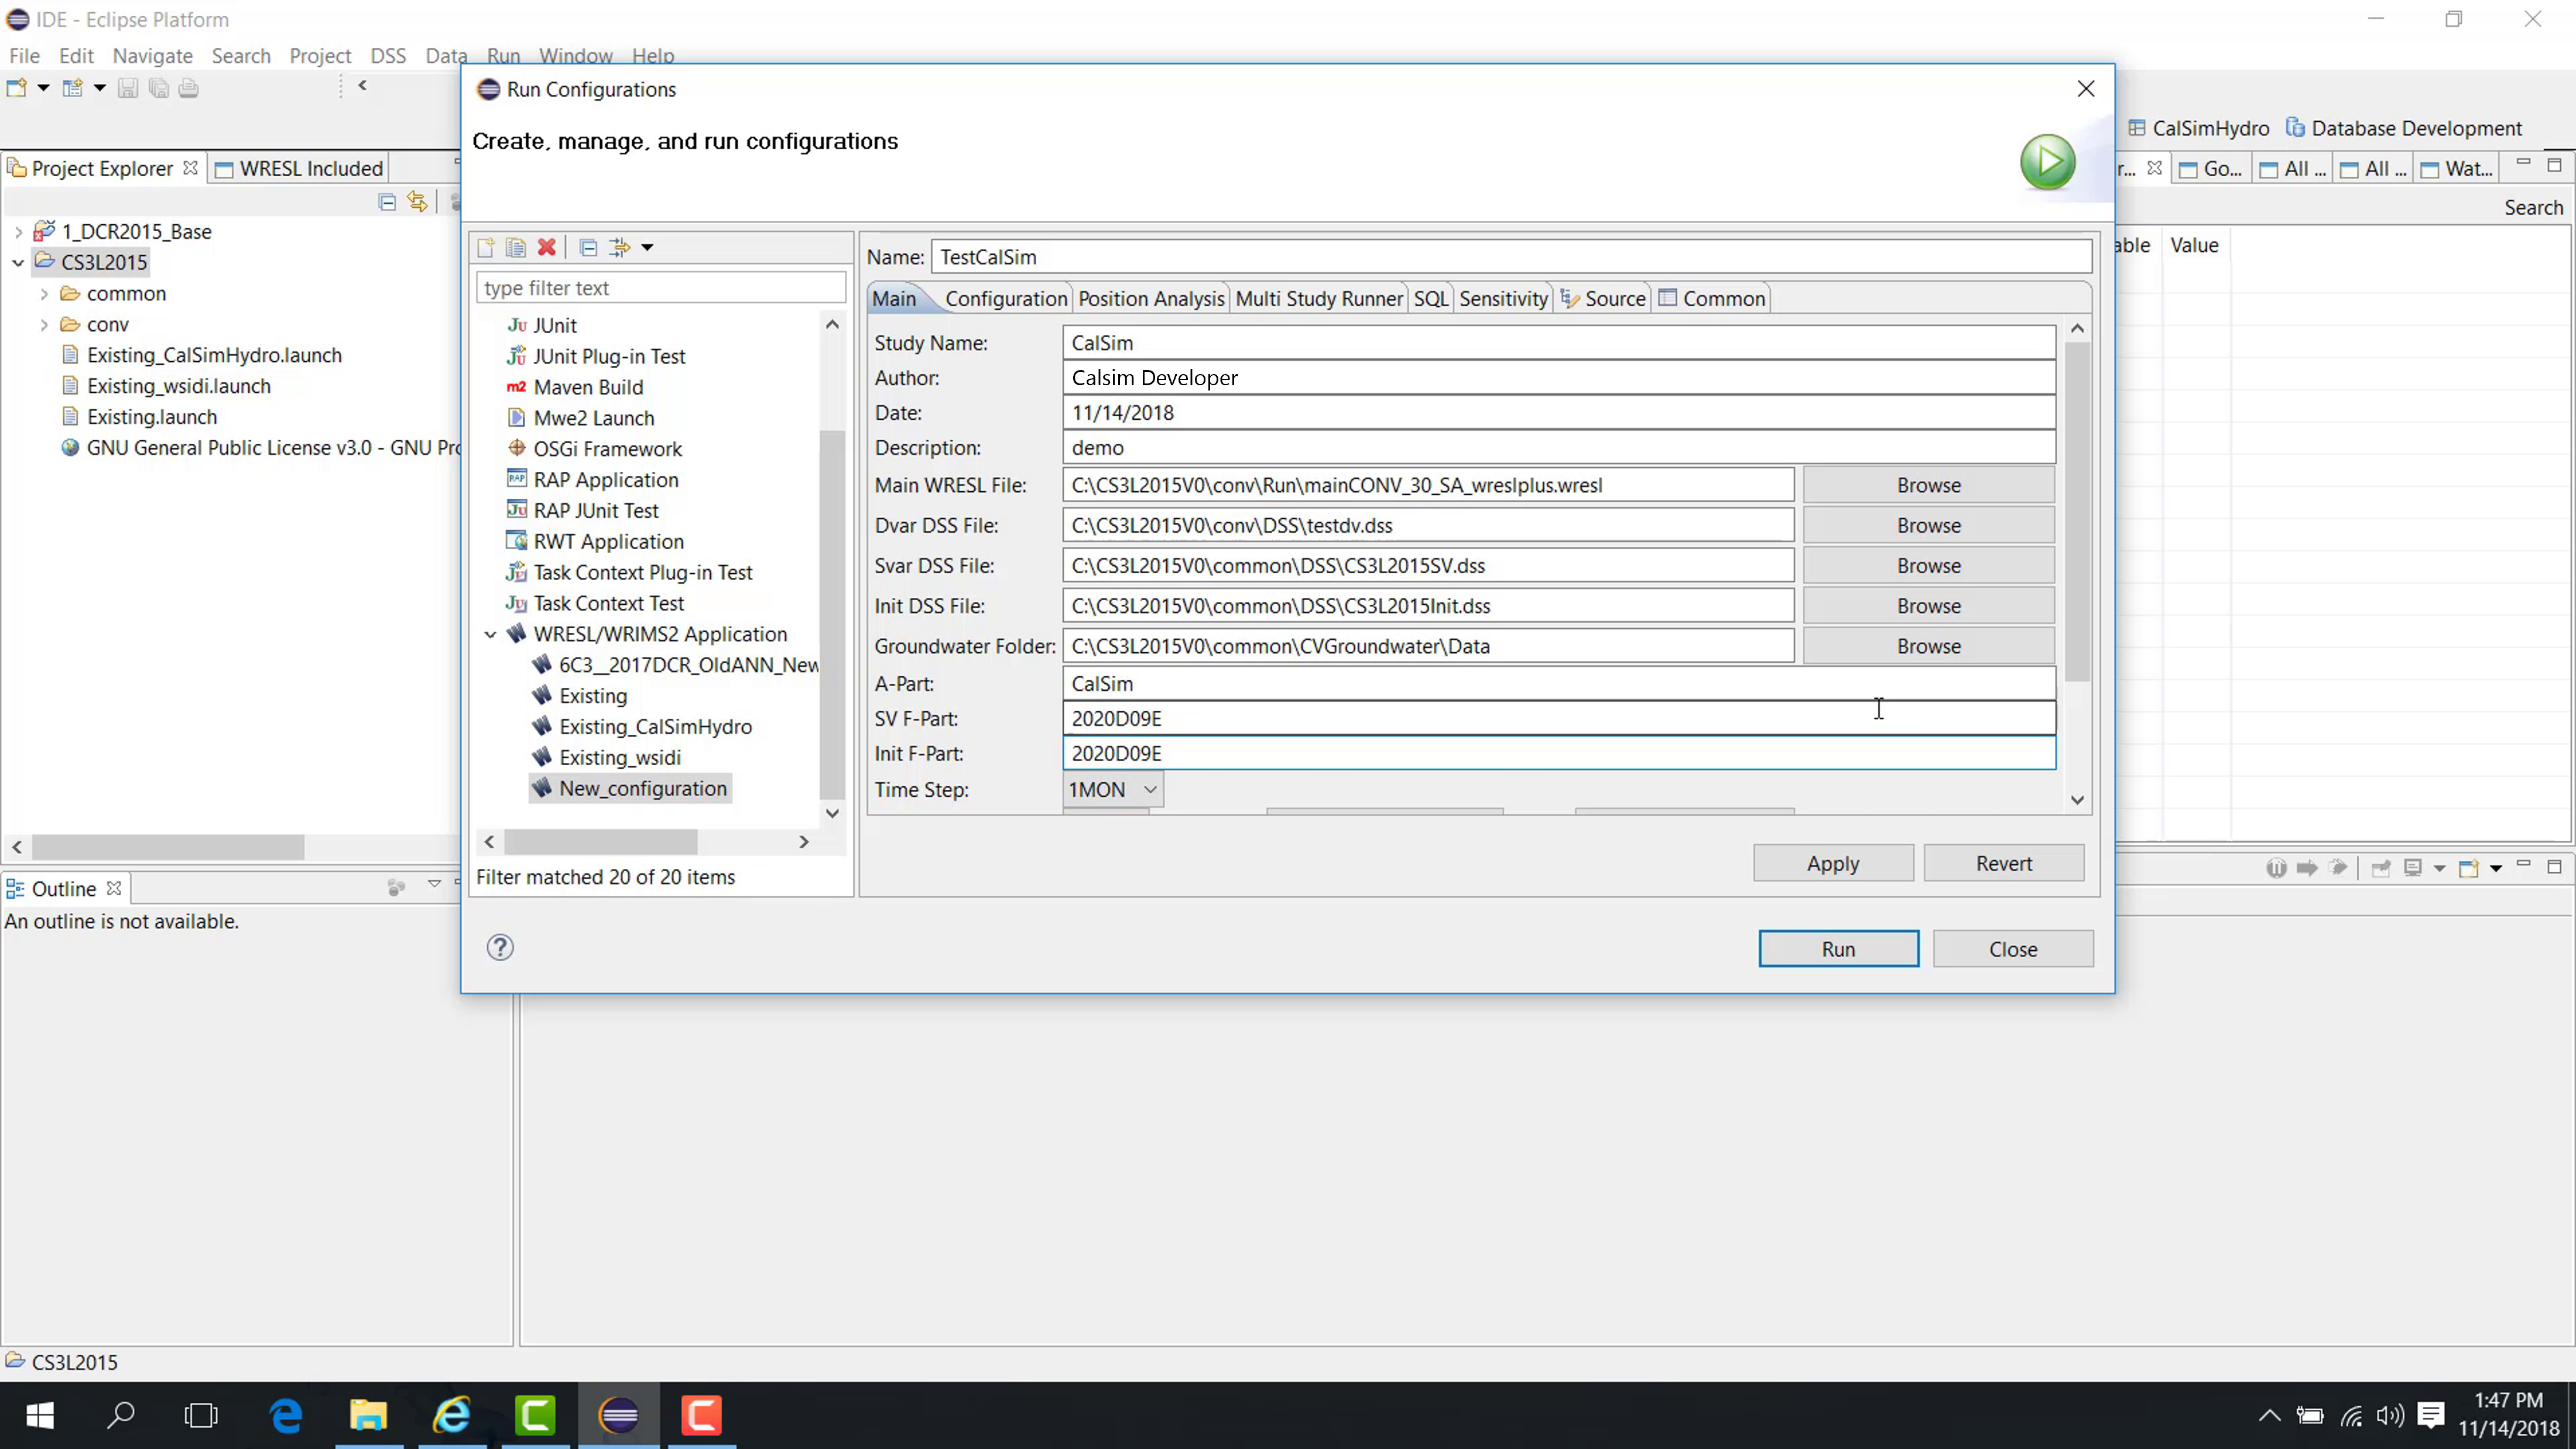Image resolution: width=2576 pixels, height=1449 pixels.
Task: Collapse All in Project Explorer toolbar
Action: 387,202
